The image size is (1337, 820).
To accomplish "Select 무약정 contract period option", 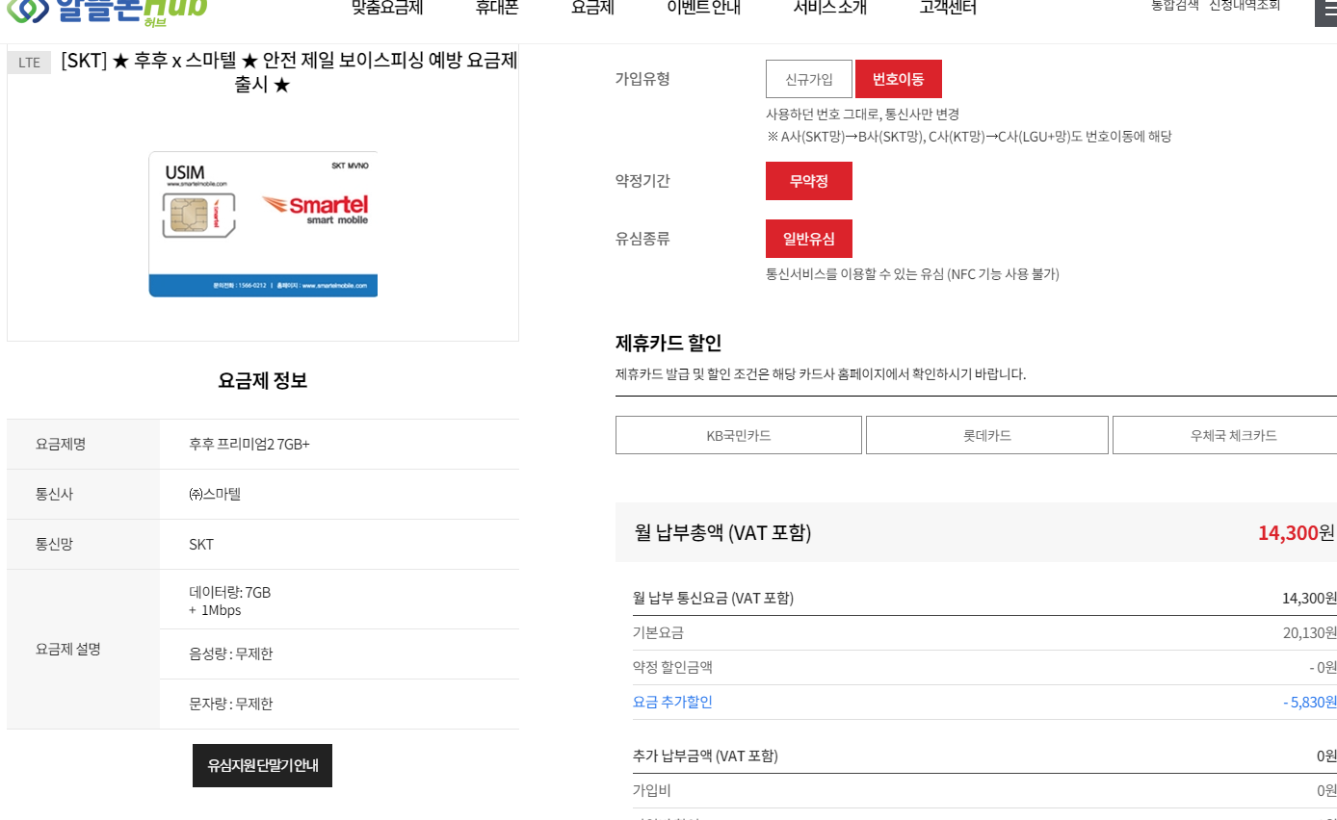I will tap(809, 181).
